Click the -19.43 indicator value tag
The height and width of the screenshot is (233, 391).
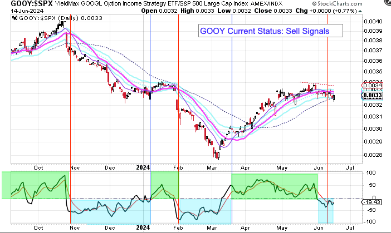point(370,203)
